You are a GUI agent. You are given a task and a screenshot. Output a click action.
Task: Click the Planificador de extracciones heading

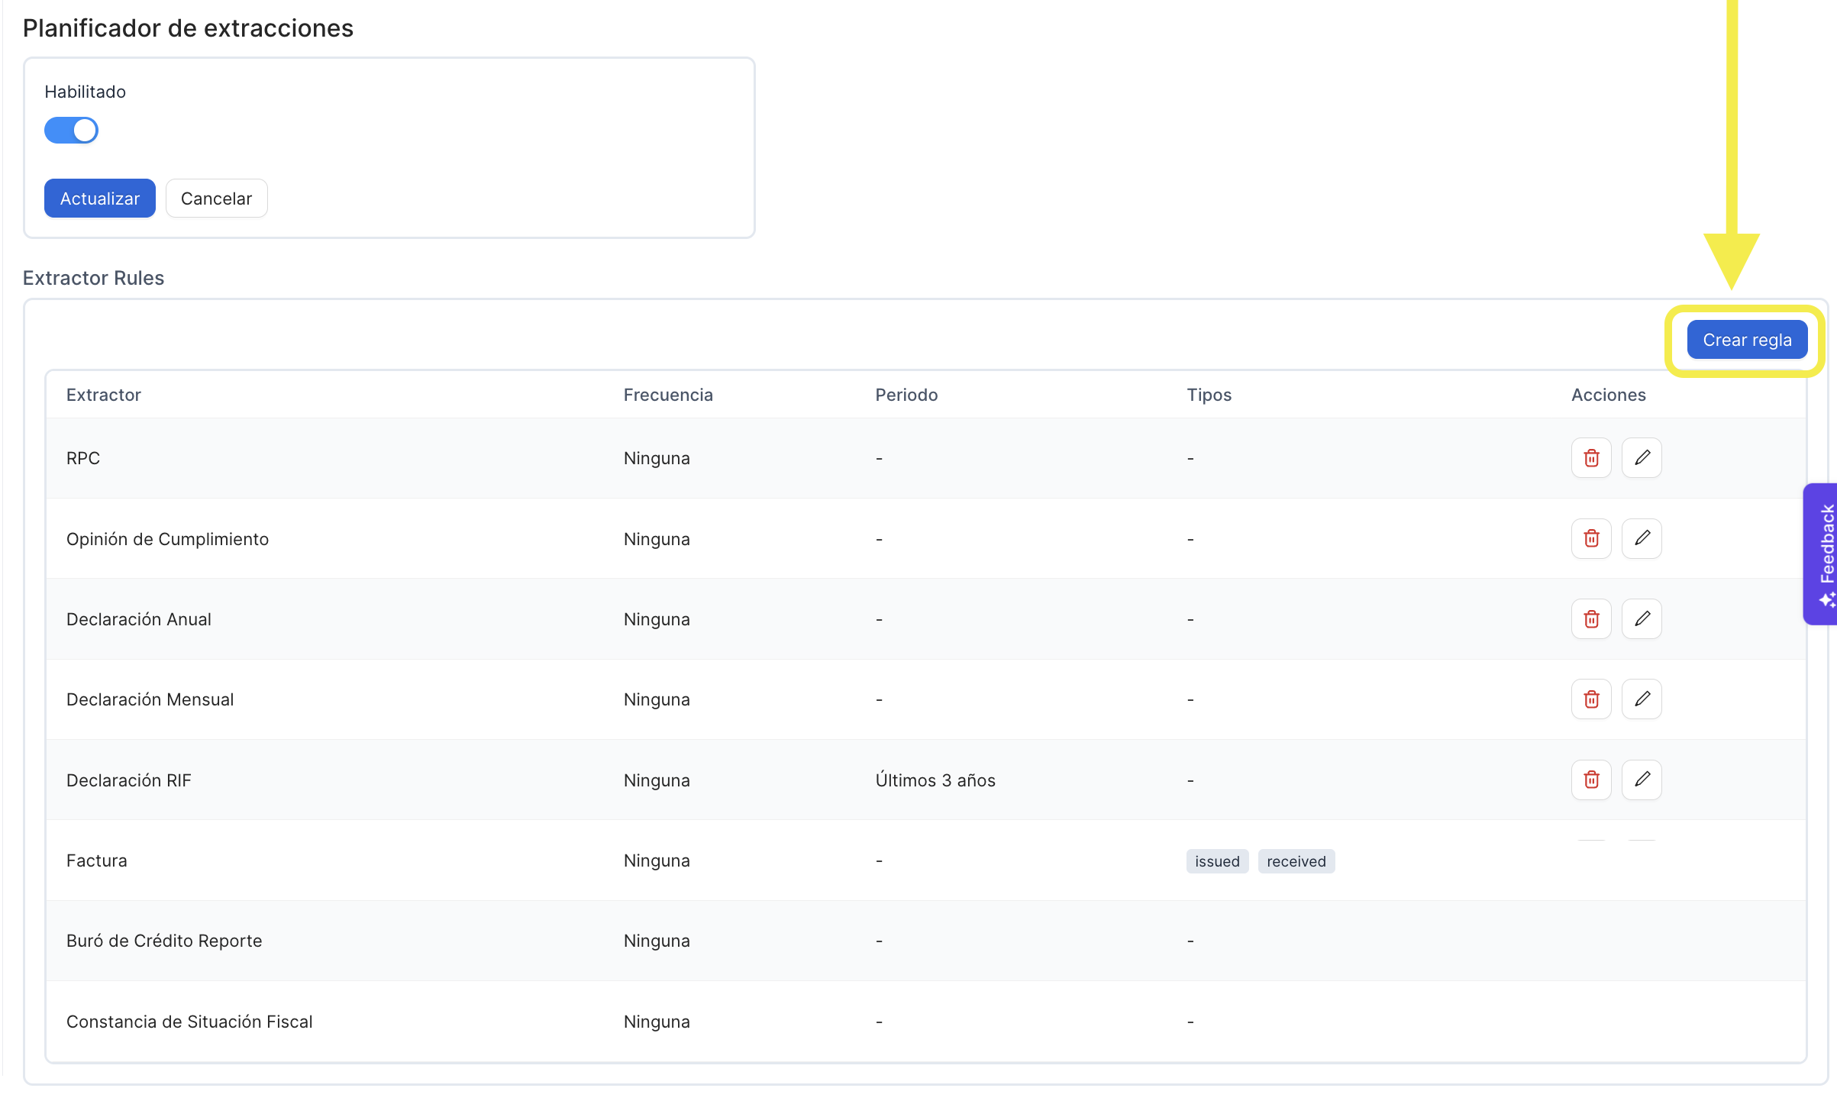coord(188,28)
